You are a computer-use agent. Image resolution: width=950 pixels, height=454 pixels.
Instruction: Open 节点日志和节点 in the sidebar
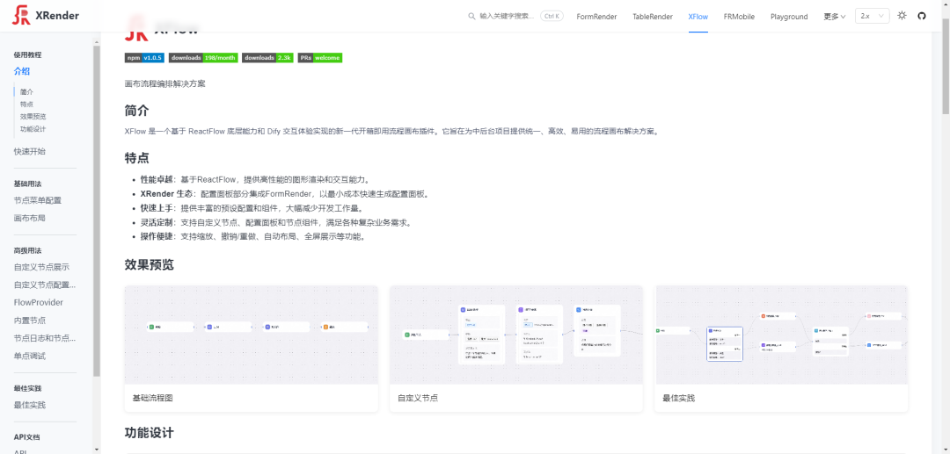(x=46, y=338)
